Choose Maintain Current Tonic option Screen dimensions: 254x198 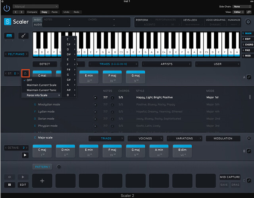[x=41, y=90]
